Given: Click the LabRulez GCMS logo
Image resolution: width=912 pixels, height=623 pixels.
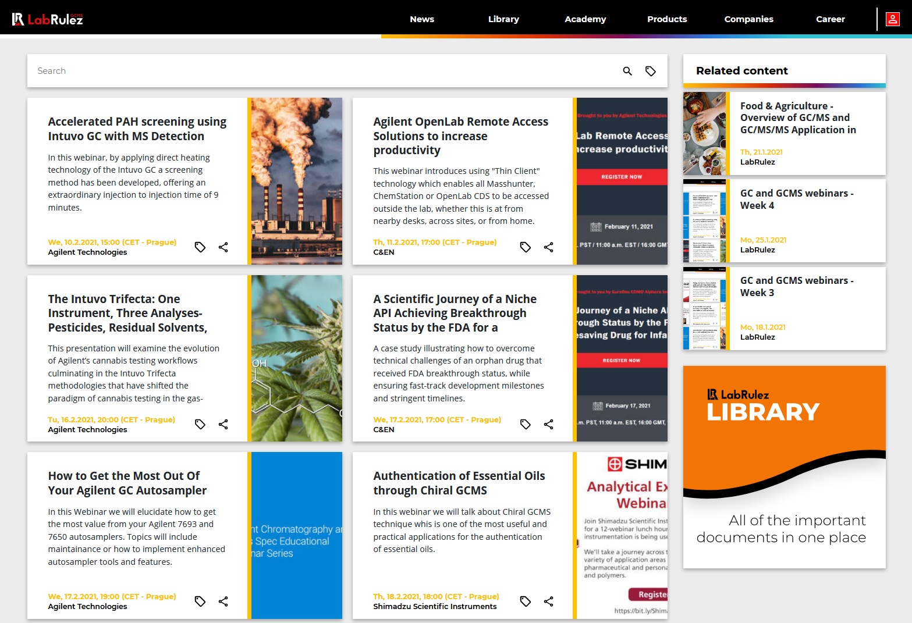Looking at the screenshot, I should 47,19.
